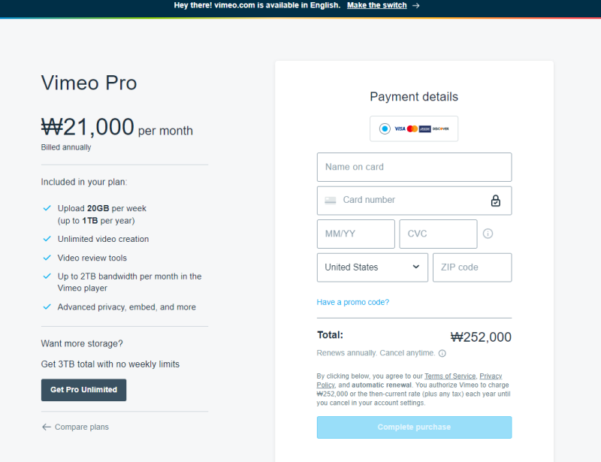This screenshot has width=601, height=462.
Task: Open the 'Have a promo code?' link
Action: (353, 302)
